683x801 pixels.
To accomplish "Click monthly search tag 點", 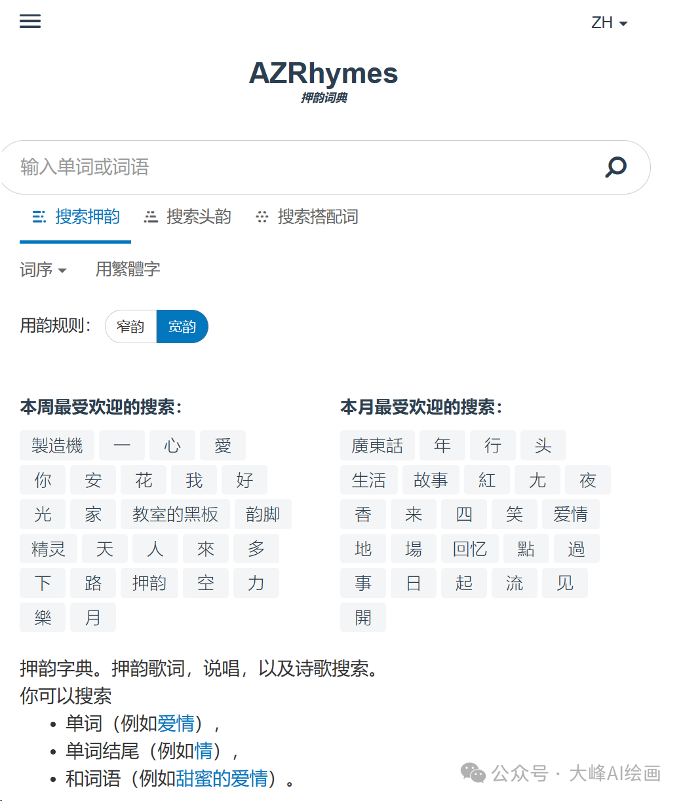I will [x=526, y=549].
